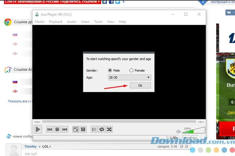Screen dimensions: 235x156
Task: Open the Media menu
Action: pyautogui.click(x=39, y=22)
